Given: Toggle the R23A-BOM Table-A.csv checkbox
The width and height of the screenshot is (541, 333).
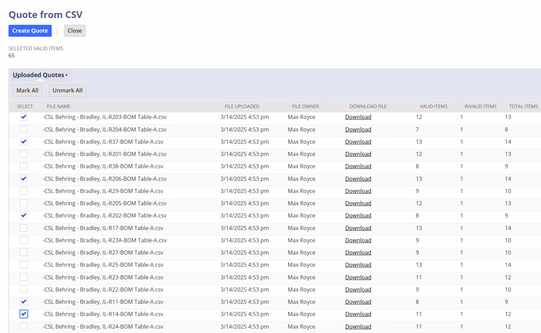Looking at the screenshot, I should pos(24,240).
